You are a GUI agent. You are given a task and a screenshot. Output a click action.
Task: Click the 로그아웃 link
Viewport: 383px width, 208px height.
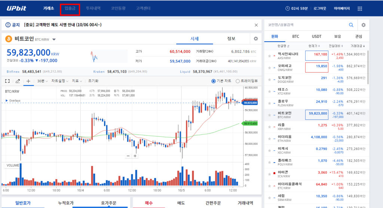pos(320,8)
